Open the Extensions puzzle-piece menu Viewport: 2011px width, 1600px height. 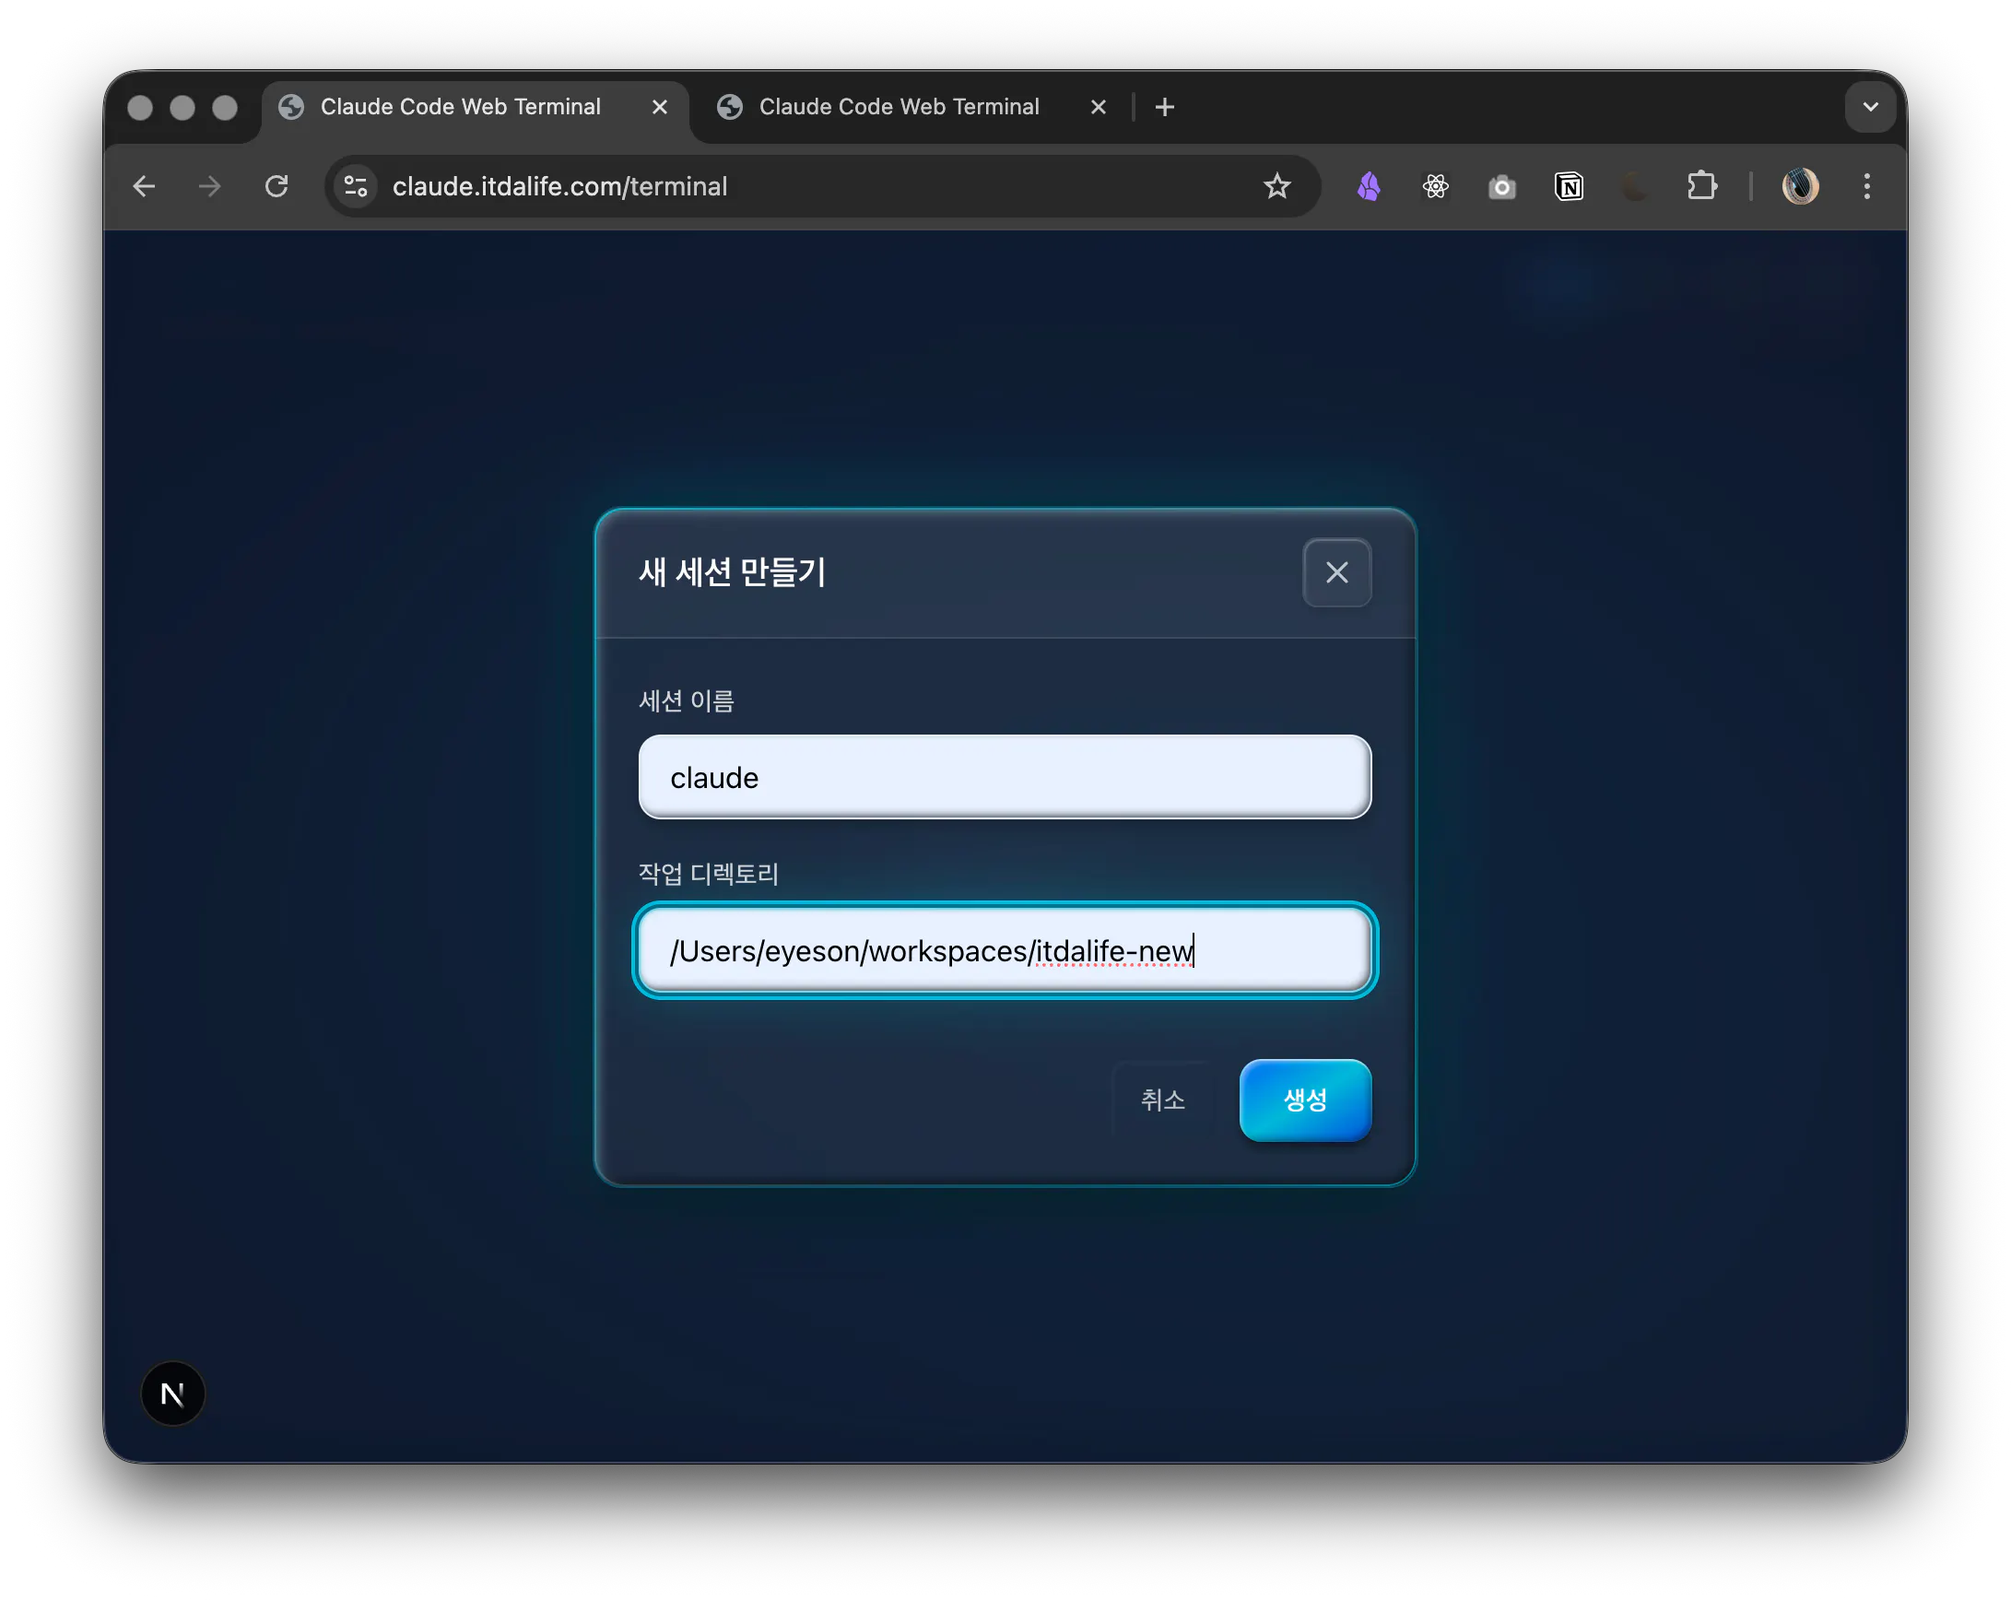click(1701, 185)
